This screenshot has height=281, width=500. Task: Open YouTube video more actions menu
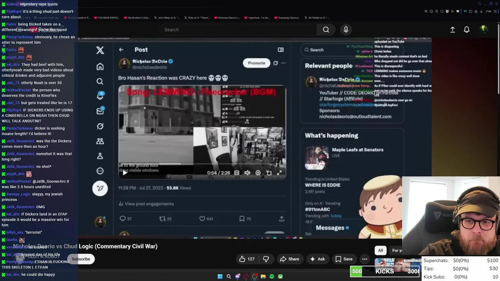364,259
